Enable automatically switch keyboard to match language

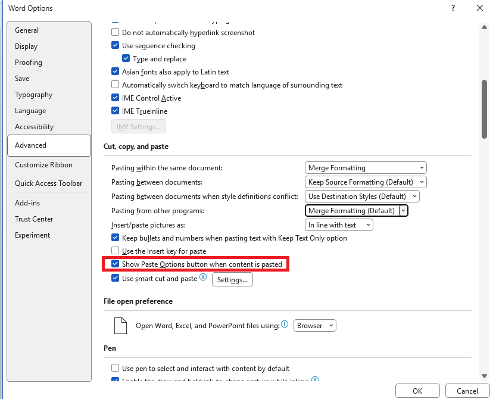[116, 84]
